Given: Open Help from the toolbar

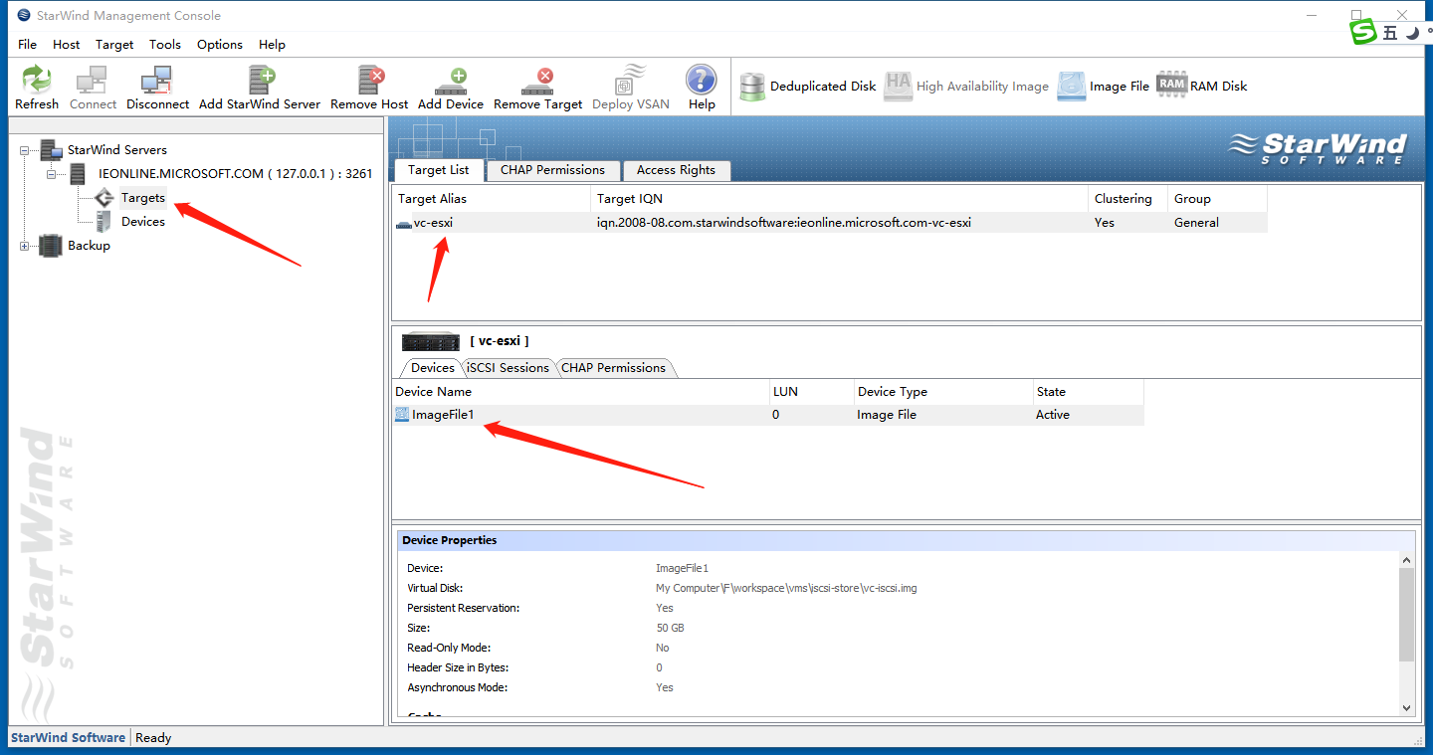Looking at the screenshot, I should (702, 81).
